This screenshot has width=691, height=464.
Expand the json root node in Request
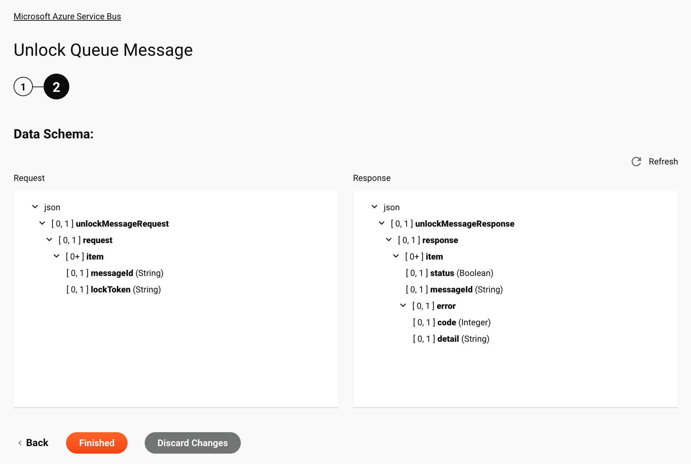click(x=35, y=207)
